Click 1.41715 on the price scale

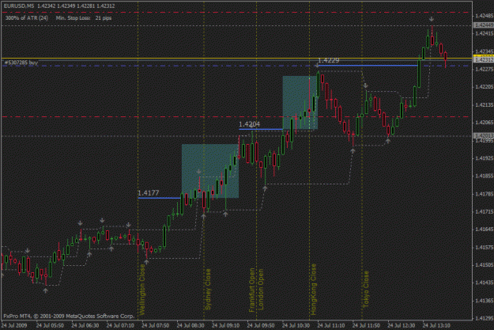[x=485, y=212]
